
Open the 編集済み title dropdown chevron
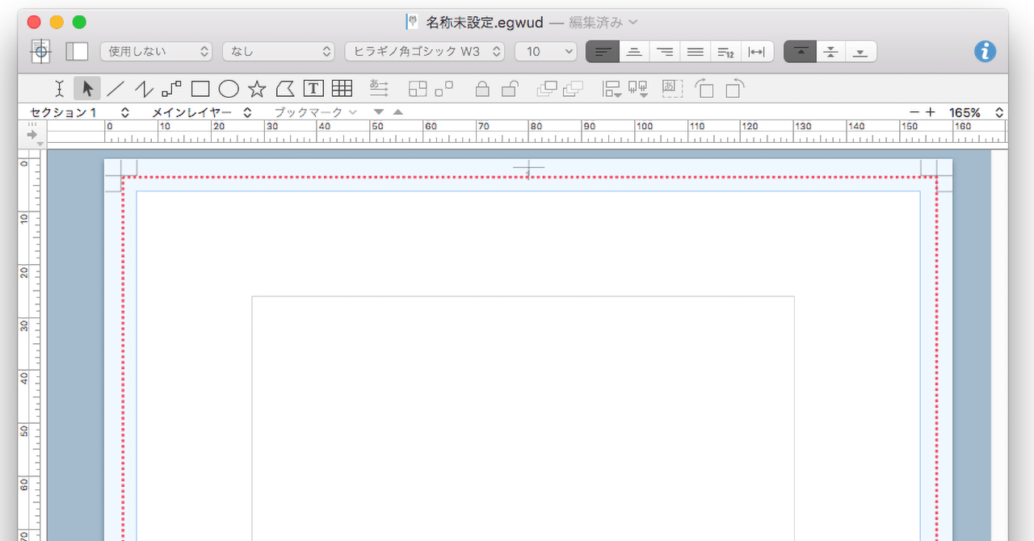pyautogui.click(x=633, y=23)
